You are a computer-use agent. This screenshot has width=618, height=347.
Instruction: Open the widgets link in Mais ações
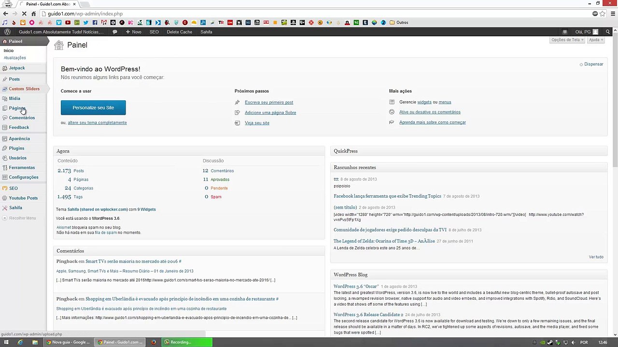424,102
